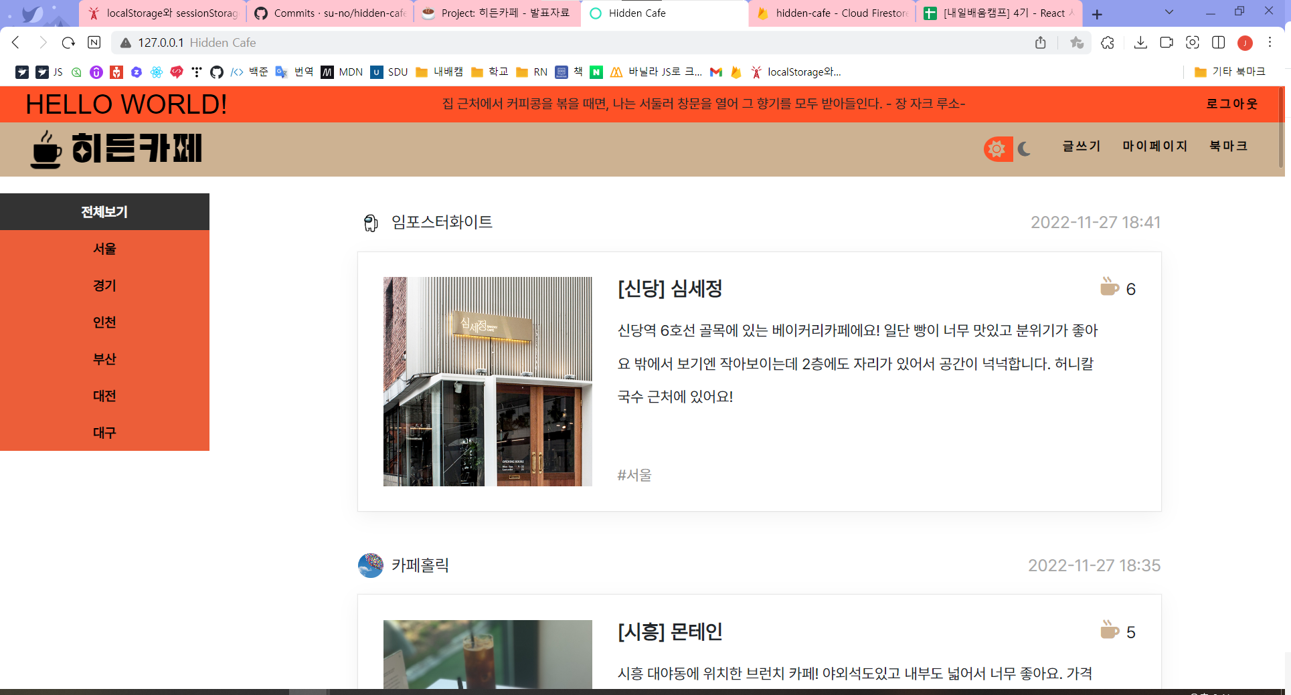The image size is (1291, 695).
Task: Open the 몬테인 iced coffee photo
Action: click(x=488, y=654)
